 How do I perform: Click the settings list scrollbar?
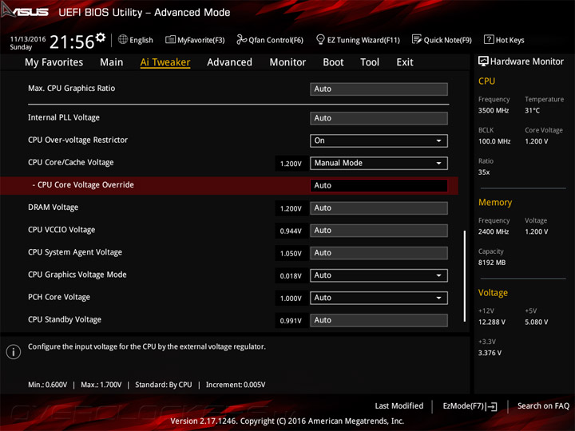(465, 276)
